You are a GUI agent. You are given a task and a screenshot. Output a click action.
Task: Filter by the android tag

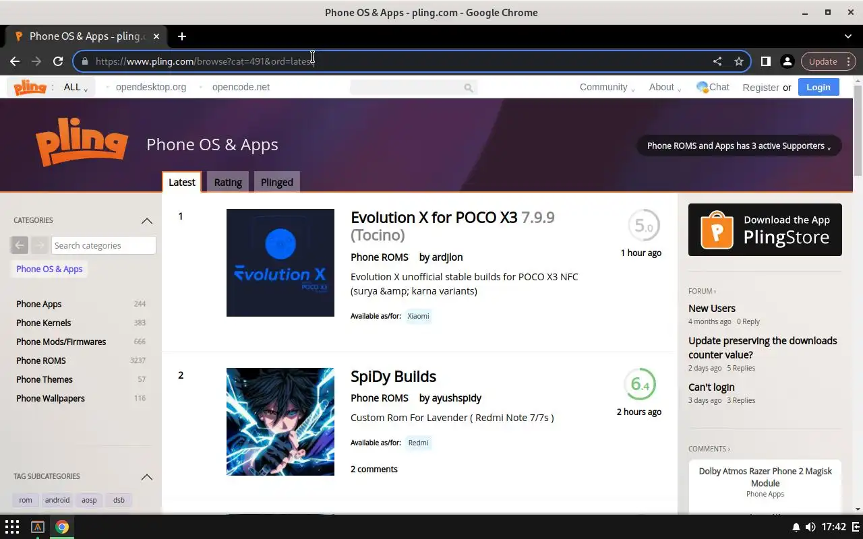[x=57, y=500]
